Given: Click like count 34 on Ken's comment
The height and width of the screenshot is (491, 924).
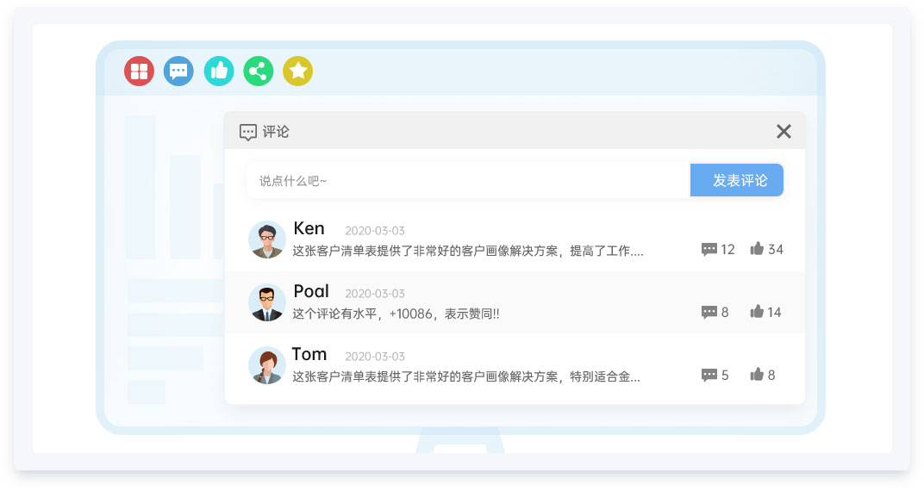Looking at the screenshot, I should [776, 250].
